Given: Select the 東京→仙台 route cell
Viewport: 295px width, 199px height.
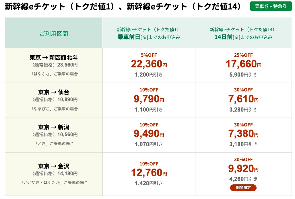Looking at the screenshot, I should click(54, 100).
